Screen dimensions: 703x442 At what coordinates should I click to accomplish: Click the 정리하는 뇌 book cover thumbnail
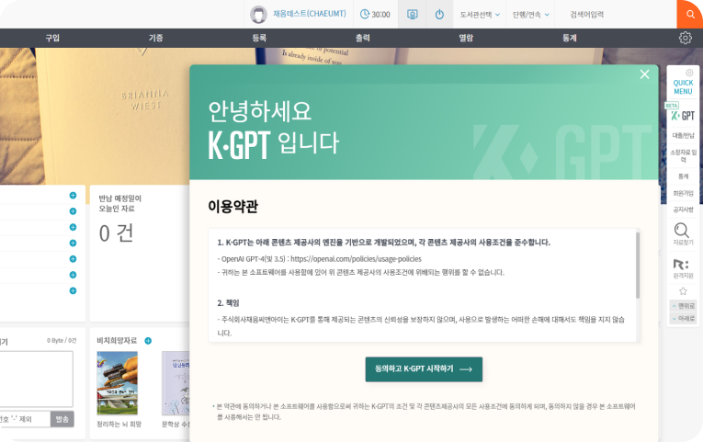pos(117,383)
